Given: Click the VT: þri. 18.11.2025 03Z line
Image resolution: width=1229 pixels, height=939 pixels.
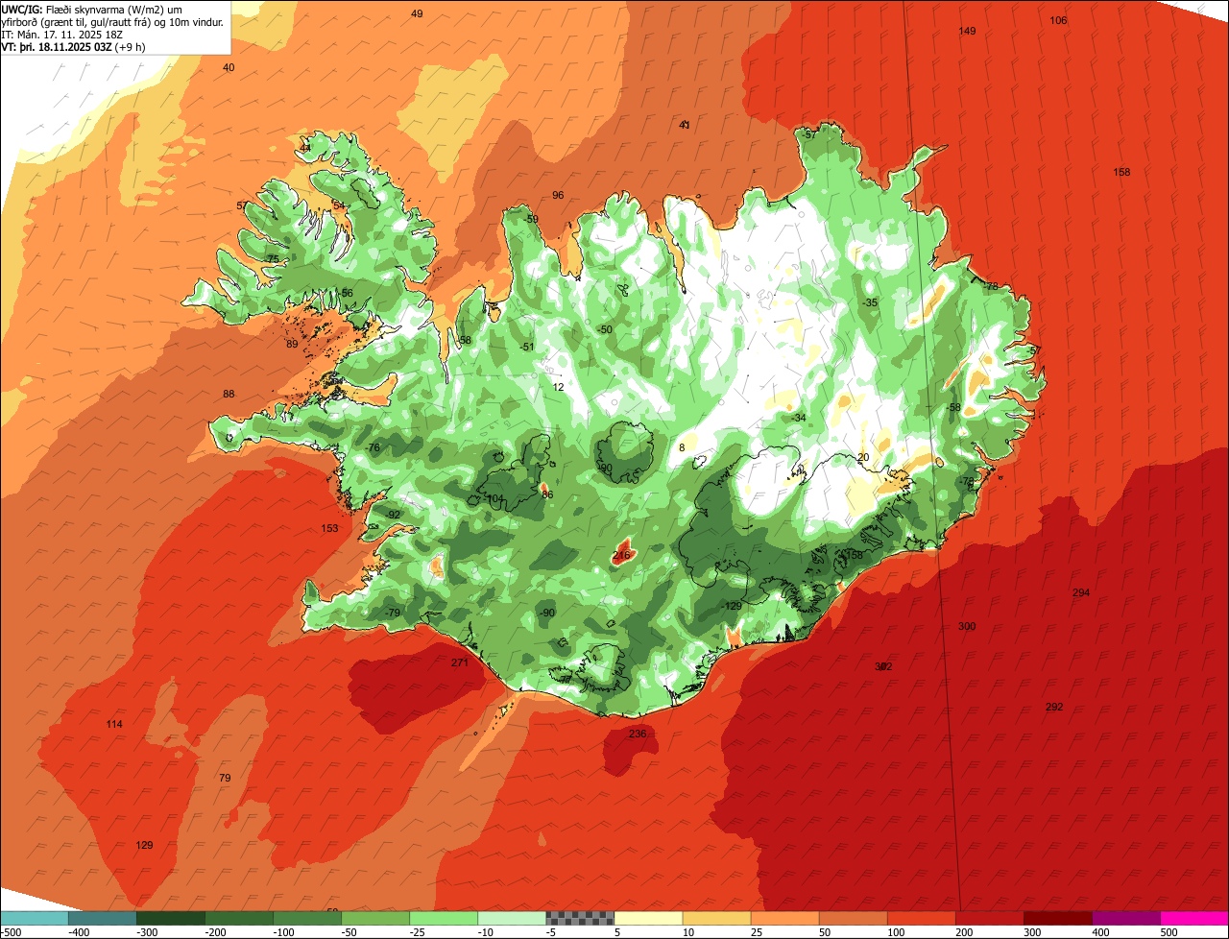Looking at the screenshot, I should [73, 47].
